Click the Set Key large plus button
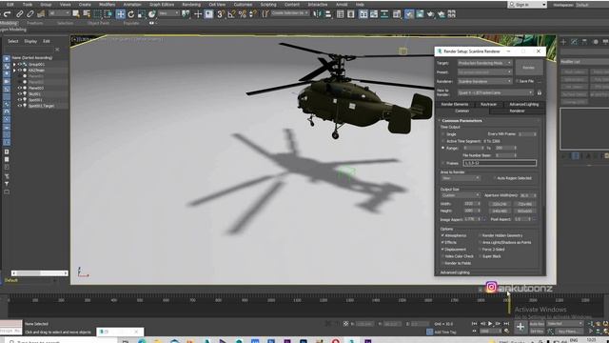Image resolution: width=609 pixels, height=343 pixels. click(x=521, y=327)
